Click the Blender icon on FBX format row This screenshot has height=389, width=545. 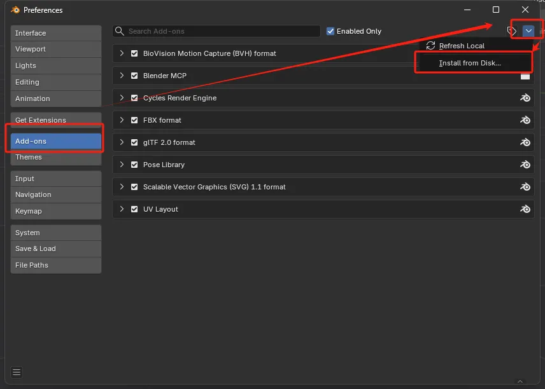coord(525,120)
